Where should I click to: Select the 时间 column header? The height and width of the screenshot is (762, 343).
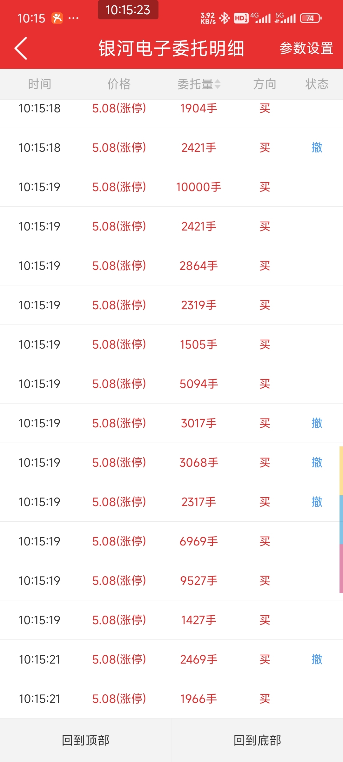tap(40, 84)
